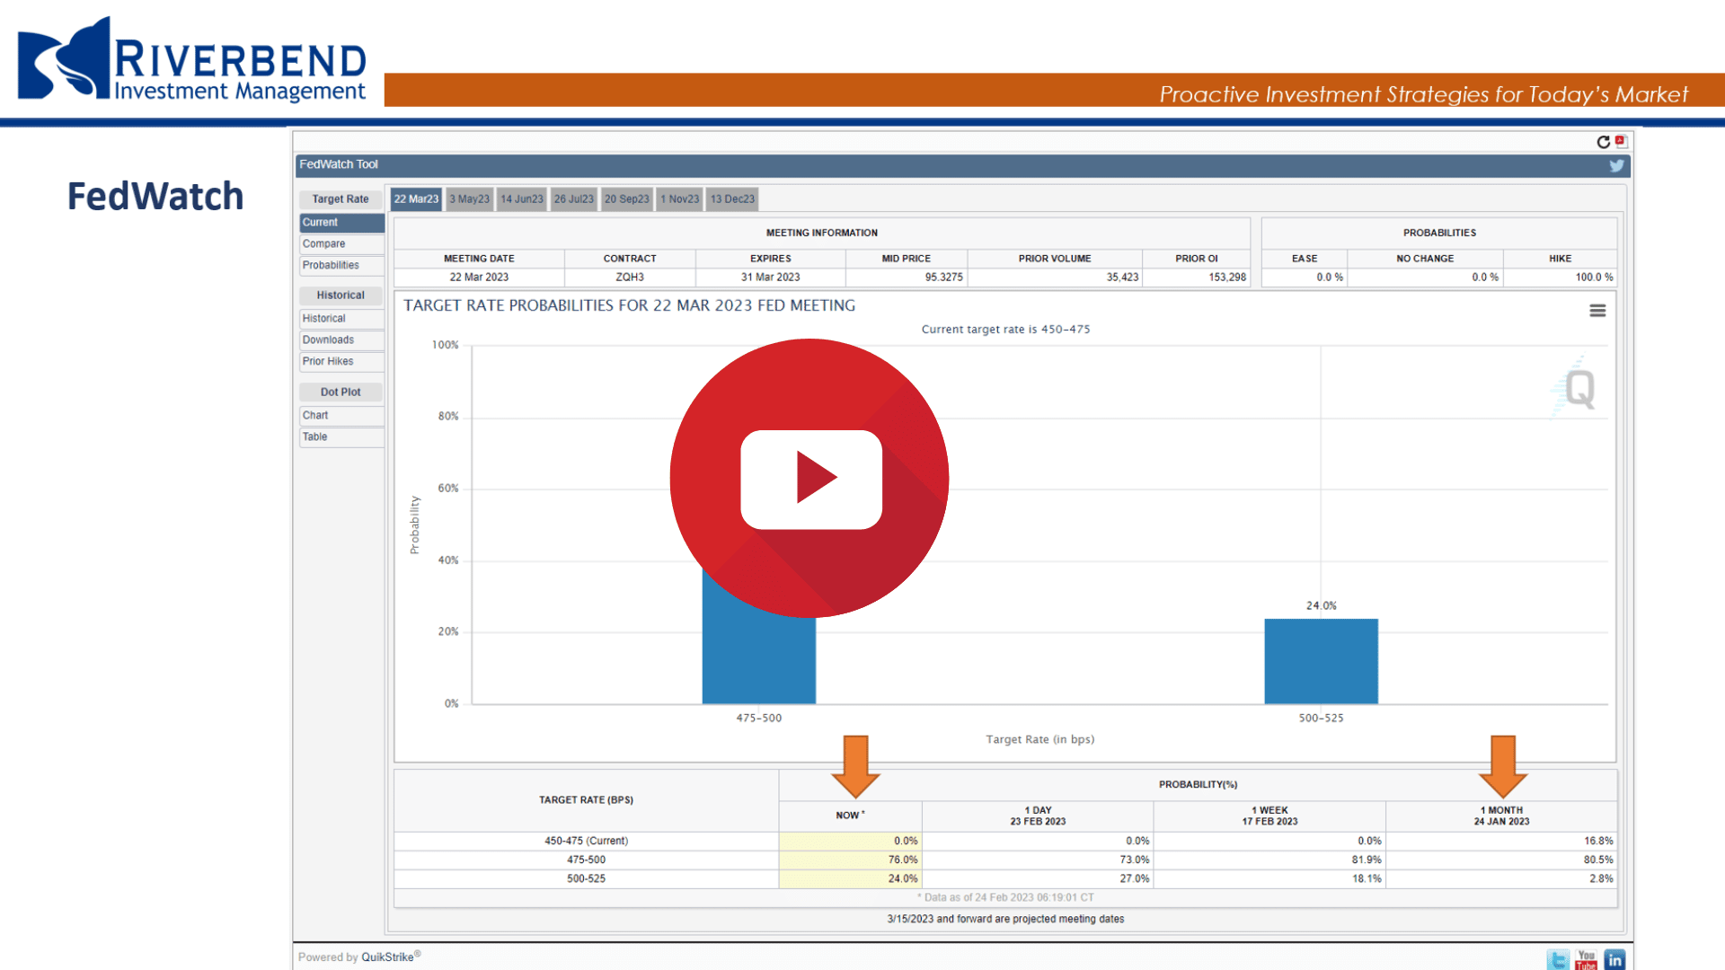Switch to the 14 Jun23 meeting tab
Image resolution: width=1725 pixels, height=970 pixels.
tap(522, 199)
